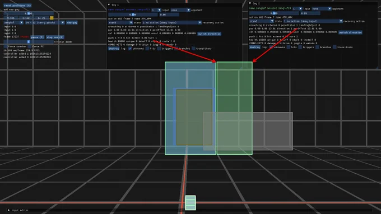Click the small green box at floor origin
Image resolution: width=381 pixels, height=214 pixels.
click(190, 203)
